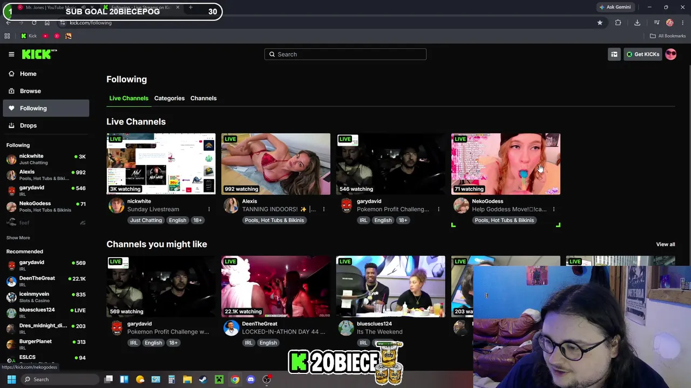The image size is (691, 388).
Task: Click the IRL tag under garydavid live channel
Action: tap(363, 220)
